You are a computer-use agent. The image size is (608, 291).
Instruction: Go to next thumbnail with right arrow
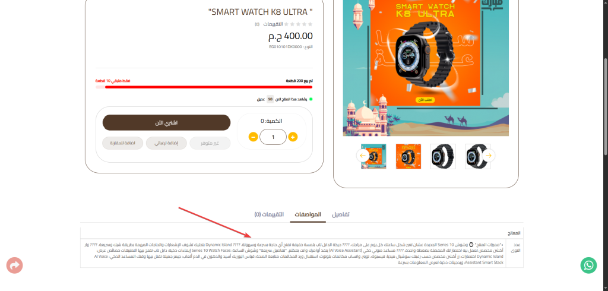point(489,156)
